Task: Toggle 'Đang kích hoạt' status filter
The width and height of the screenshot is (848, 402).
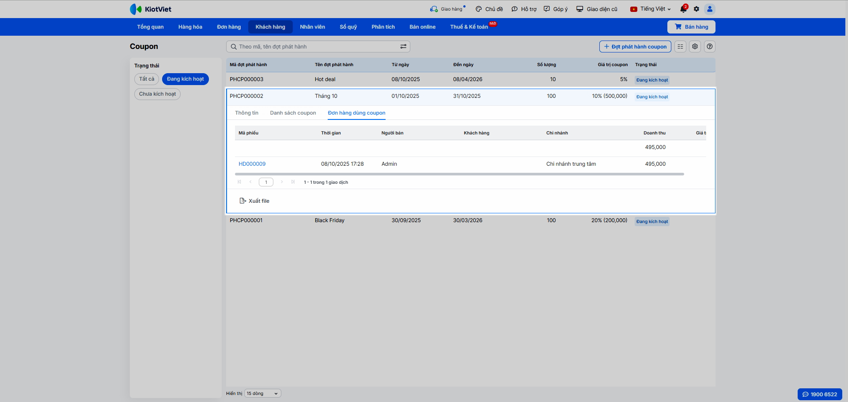Action: click(x=185, y=79)
